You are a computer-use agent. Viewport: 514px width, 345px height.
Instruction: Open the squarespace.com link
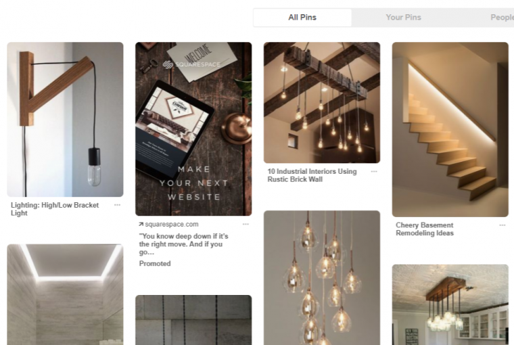pos(172,225)
